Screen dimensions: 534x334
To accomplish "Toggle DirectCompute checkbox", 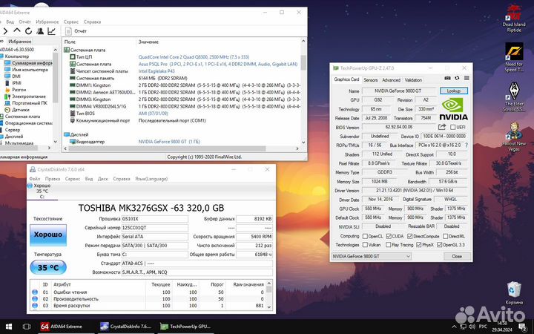I will [x=409, y=236].
